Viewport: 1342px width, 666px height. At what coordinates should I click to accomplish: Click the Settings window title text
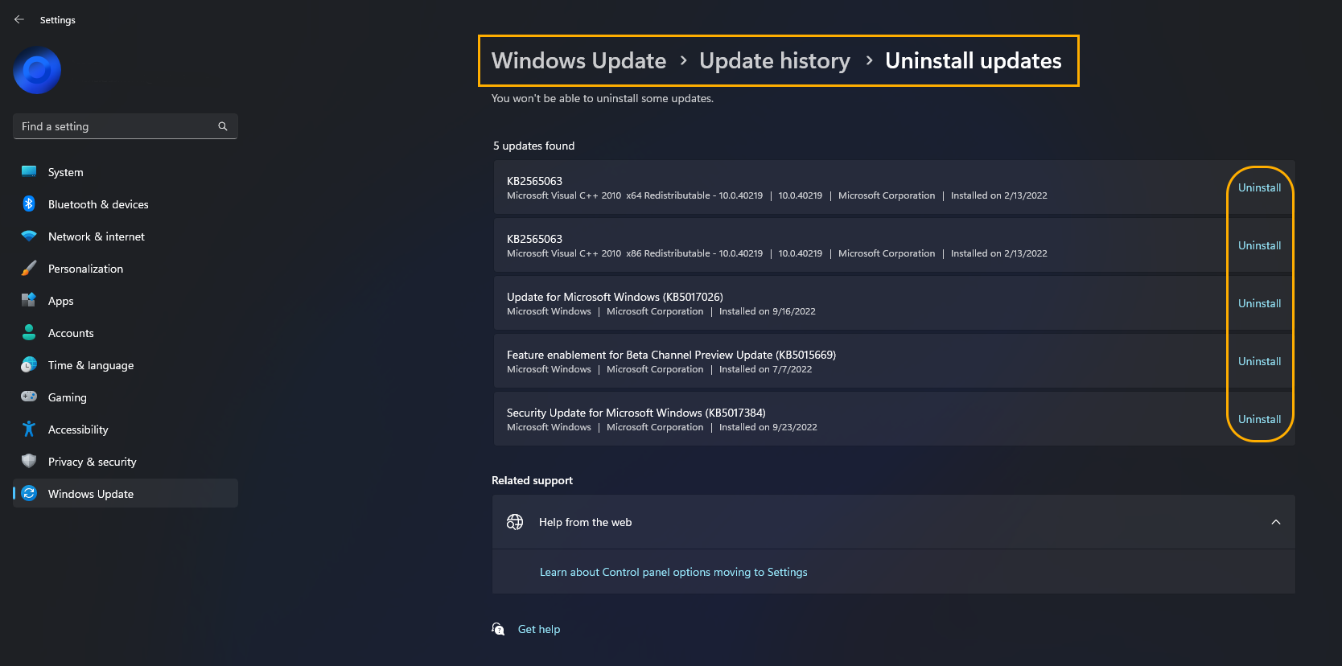58,20
